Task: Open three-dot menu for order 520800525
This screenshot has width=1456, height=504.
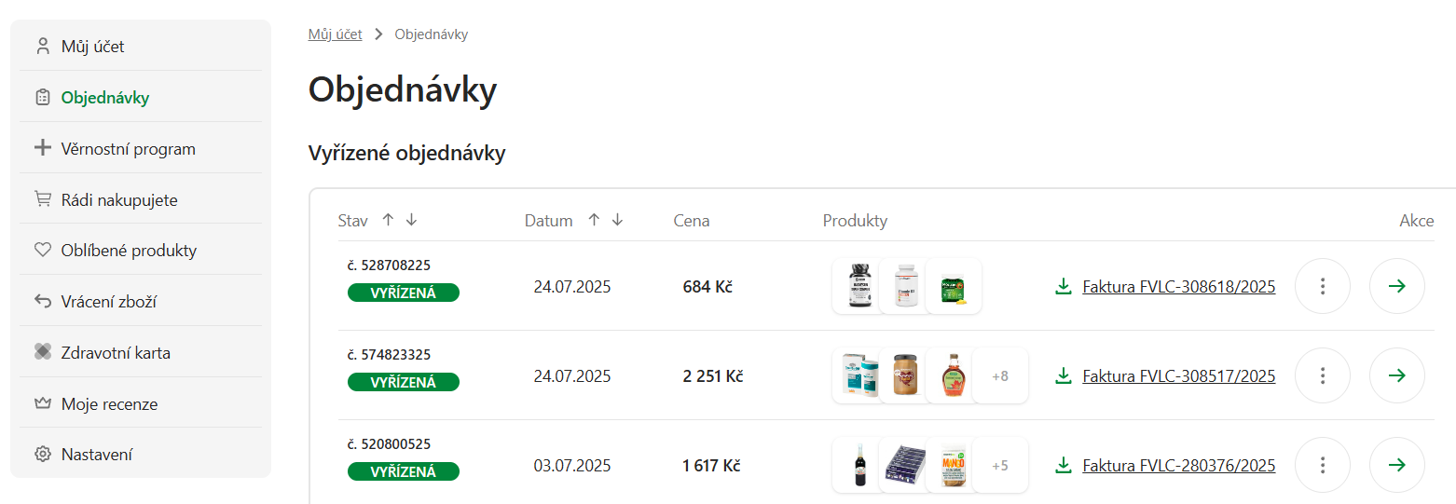Action: click(1323, 465)
